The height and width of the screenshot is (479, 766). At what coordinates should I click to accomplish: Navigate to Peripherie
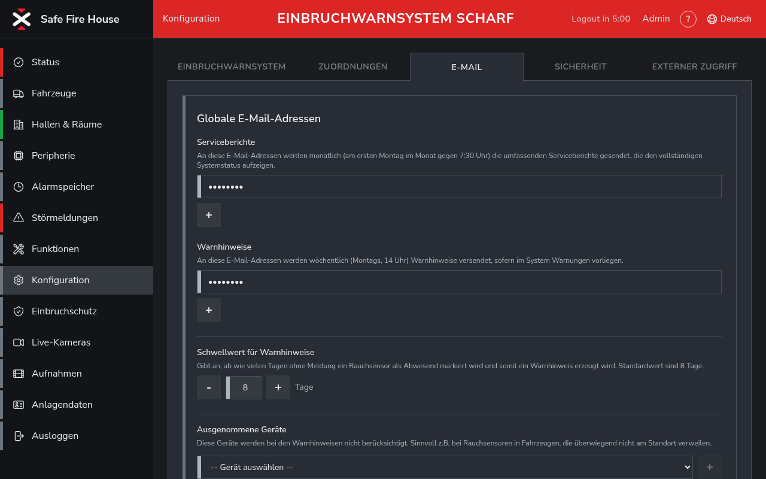click(x=77, y=156)
